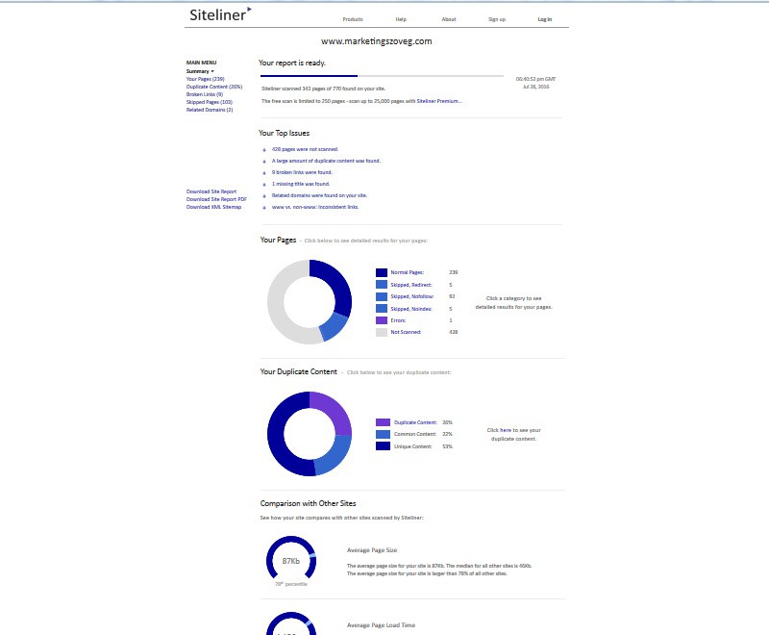Open the Help menu
The width and height of the screenshot is (769, 635).
tap(401, 19)
